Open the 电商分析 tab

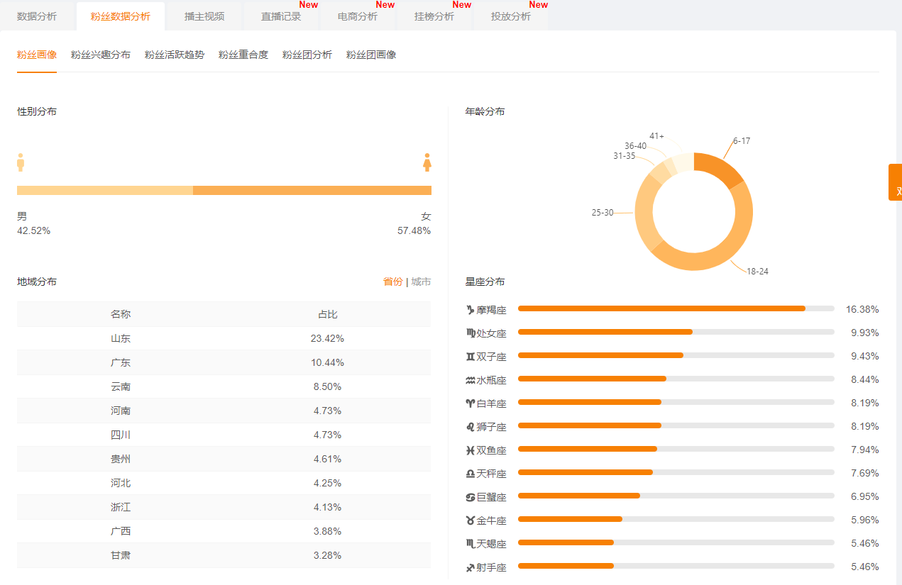point(358,16)
